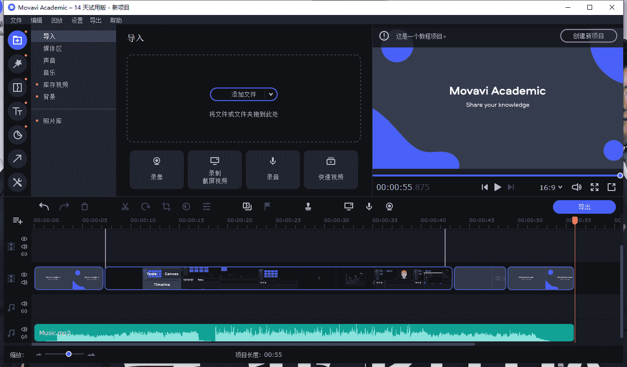
Task: Open the Filters magic wand tab
Action: pos(17,64)
